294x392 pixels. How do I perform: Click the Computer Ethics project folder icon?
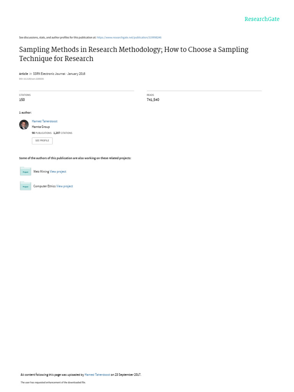point(25,186)
